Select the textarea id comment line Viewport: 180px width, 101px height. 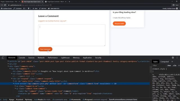point(65,93)
